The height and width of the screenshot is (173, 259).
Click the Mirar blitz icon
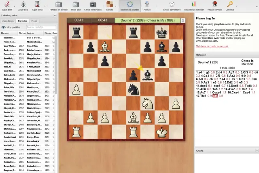[x=76, y=4]
